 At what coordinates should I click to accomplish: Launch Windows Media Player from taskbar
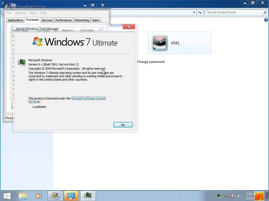pyautogui.click(x=39, y=196)
